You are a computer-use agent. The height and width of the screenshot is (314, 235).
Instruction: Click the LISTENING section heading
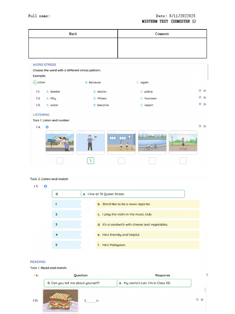click(x=41, y=115)
